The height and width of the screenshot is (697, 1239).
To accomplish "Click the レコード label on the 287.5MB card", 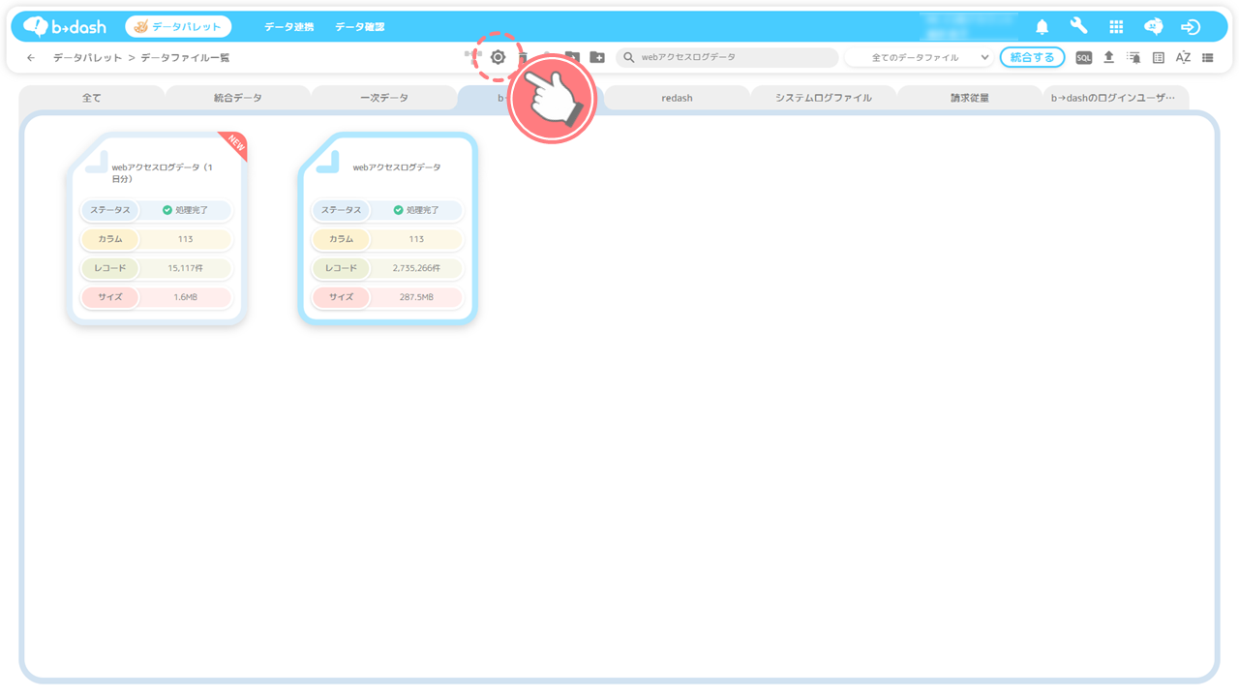I will pyautogui.click(x=341, y=268).
